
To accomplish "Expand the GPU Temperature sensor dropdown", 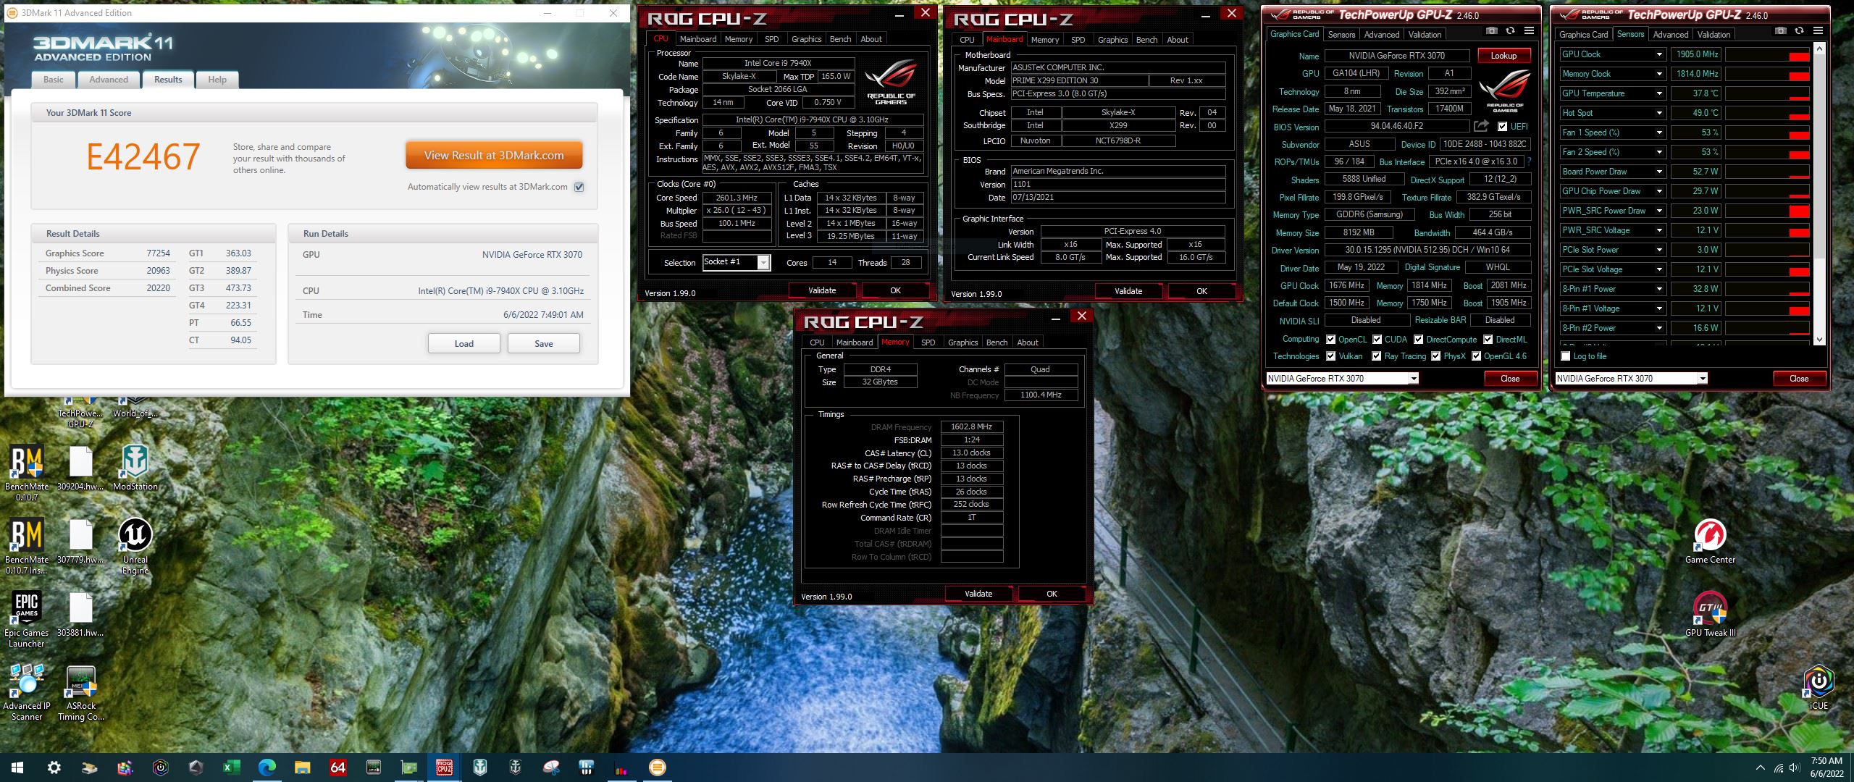I will pyautogui.click(x=1659, y=93).
